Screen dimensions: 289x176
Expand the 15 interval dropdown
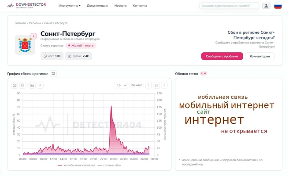[121, 85]
